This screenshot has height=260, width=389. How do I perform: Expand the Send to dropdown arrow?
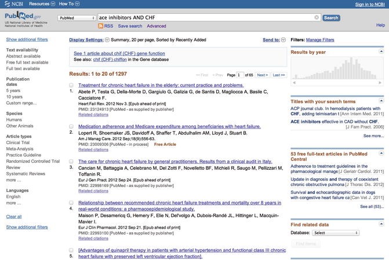283,39
